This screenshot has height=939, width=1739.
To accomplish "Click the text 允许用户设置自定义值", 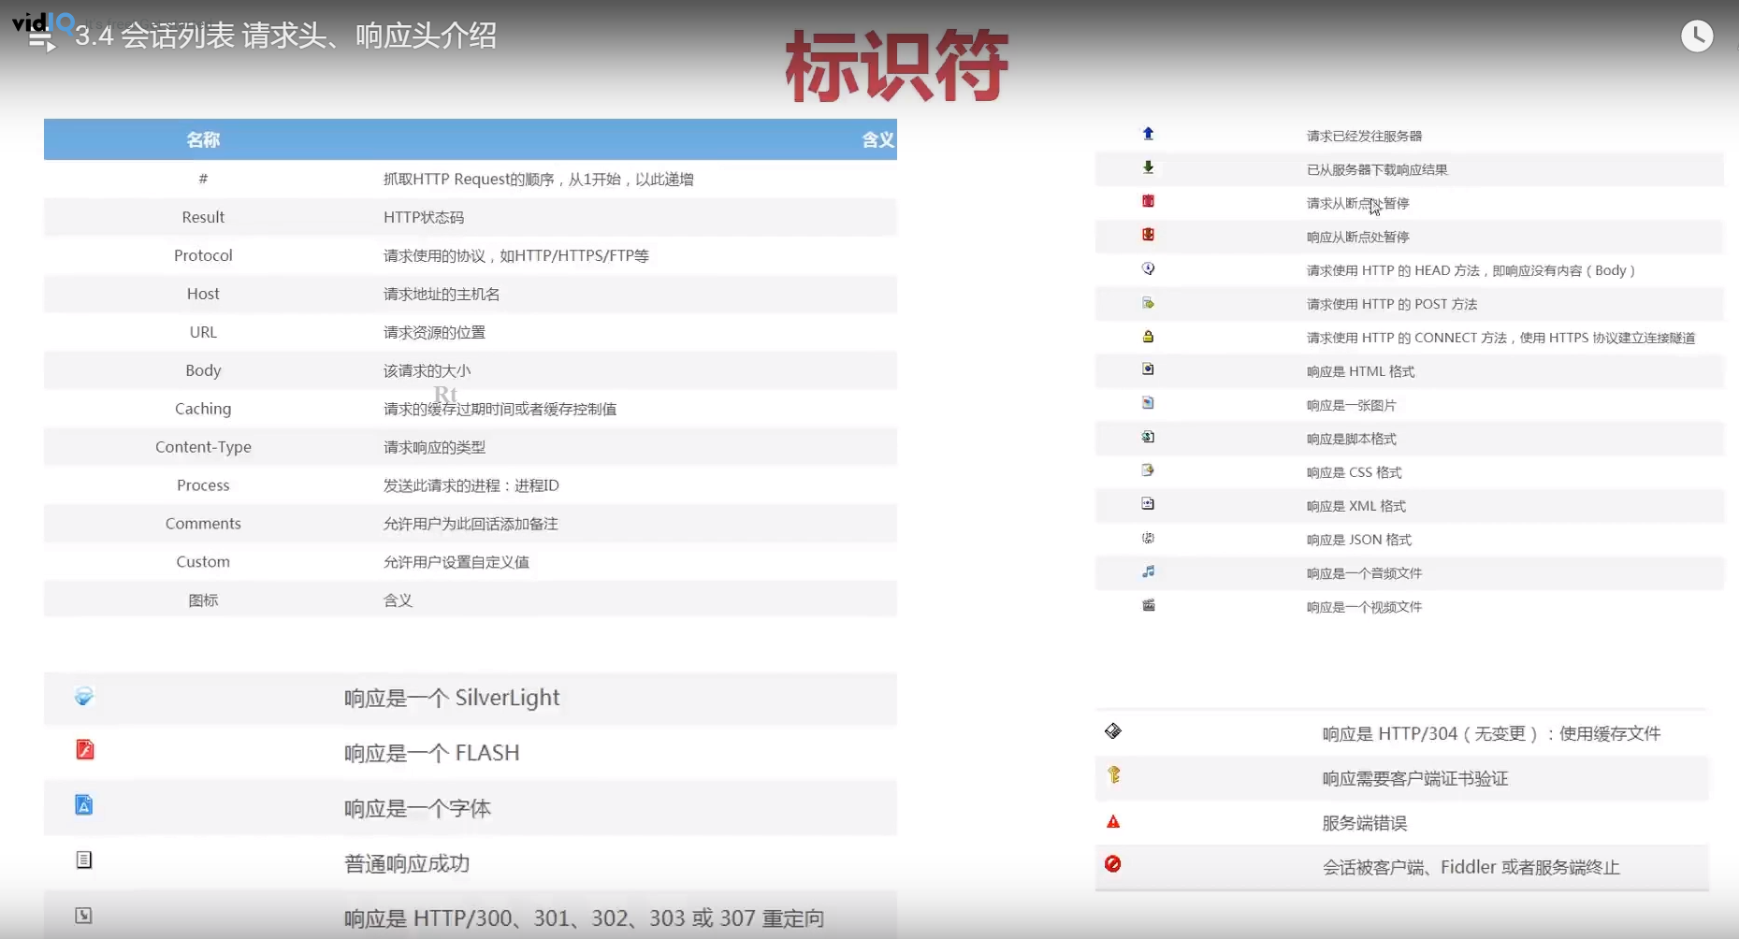I will pos(456,562).
